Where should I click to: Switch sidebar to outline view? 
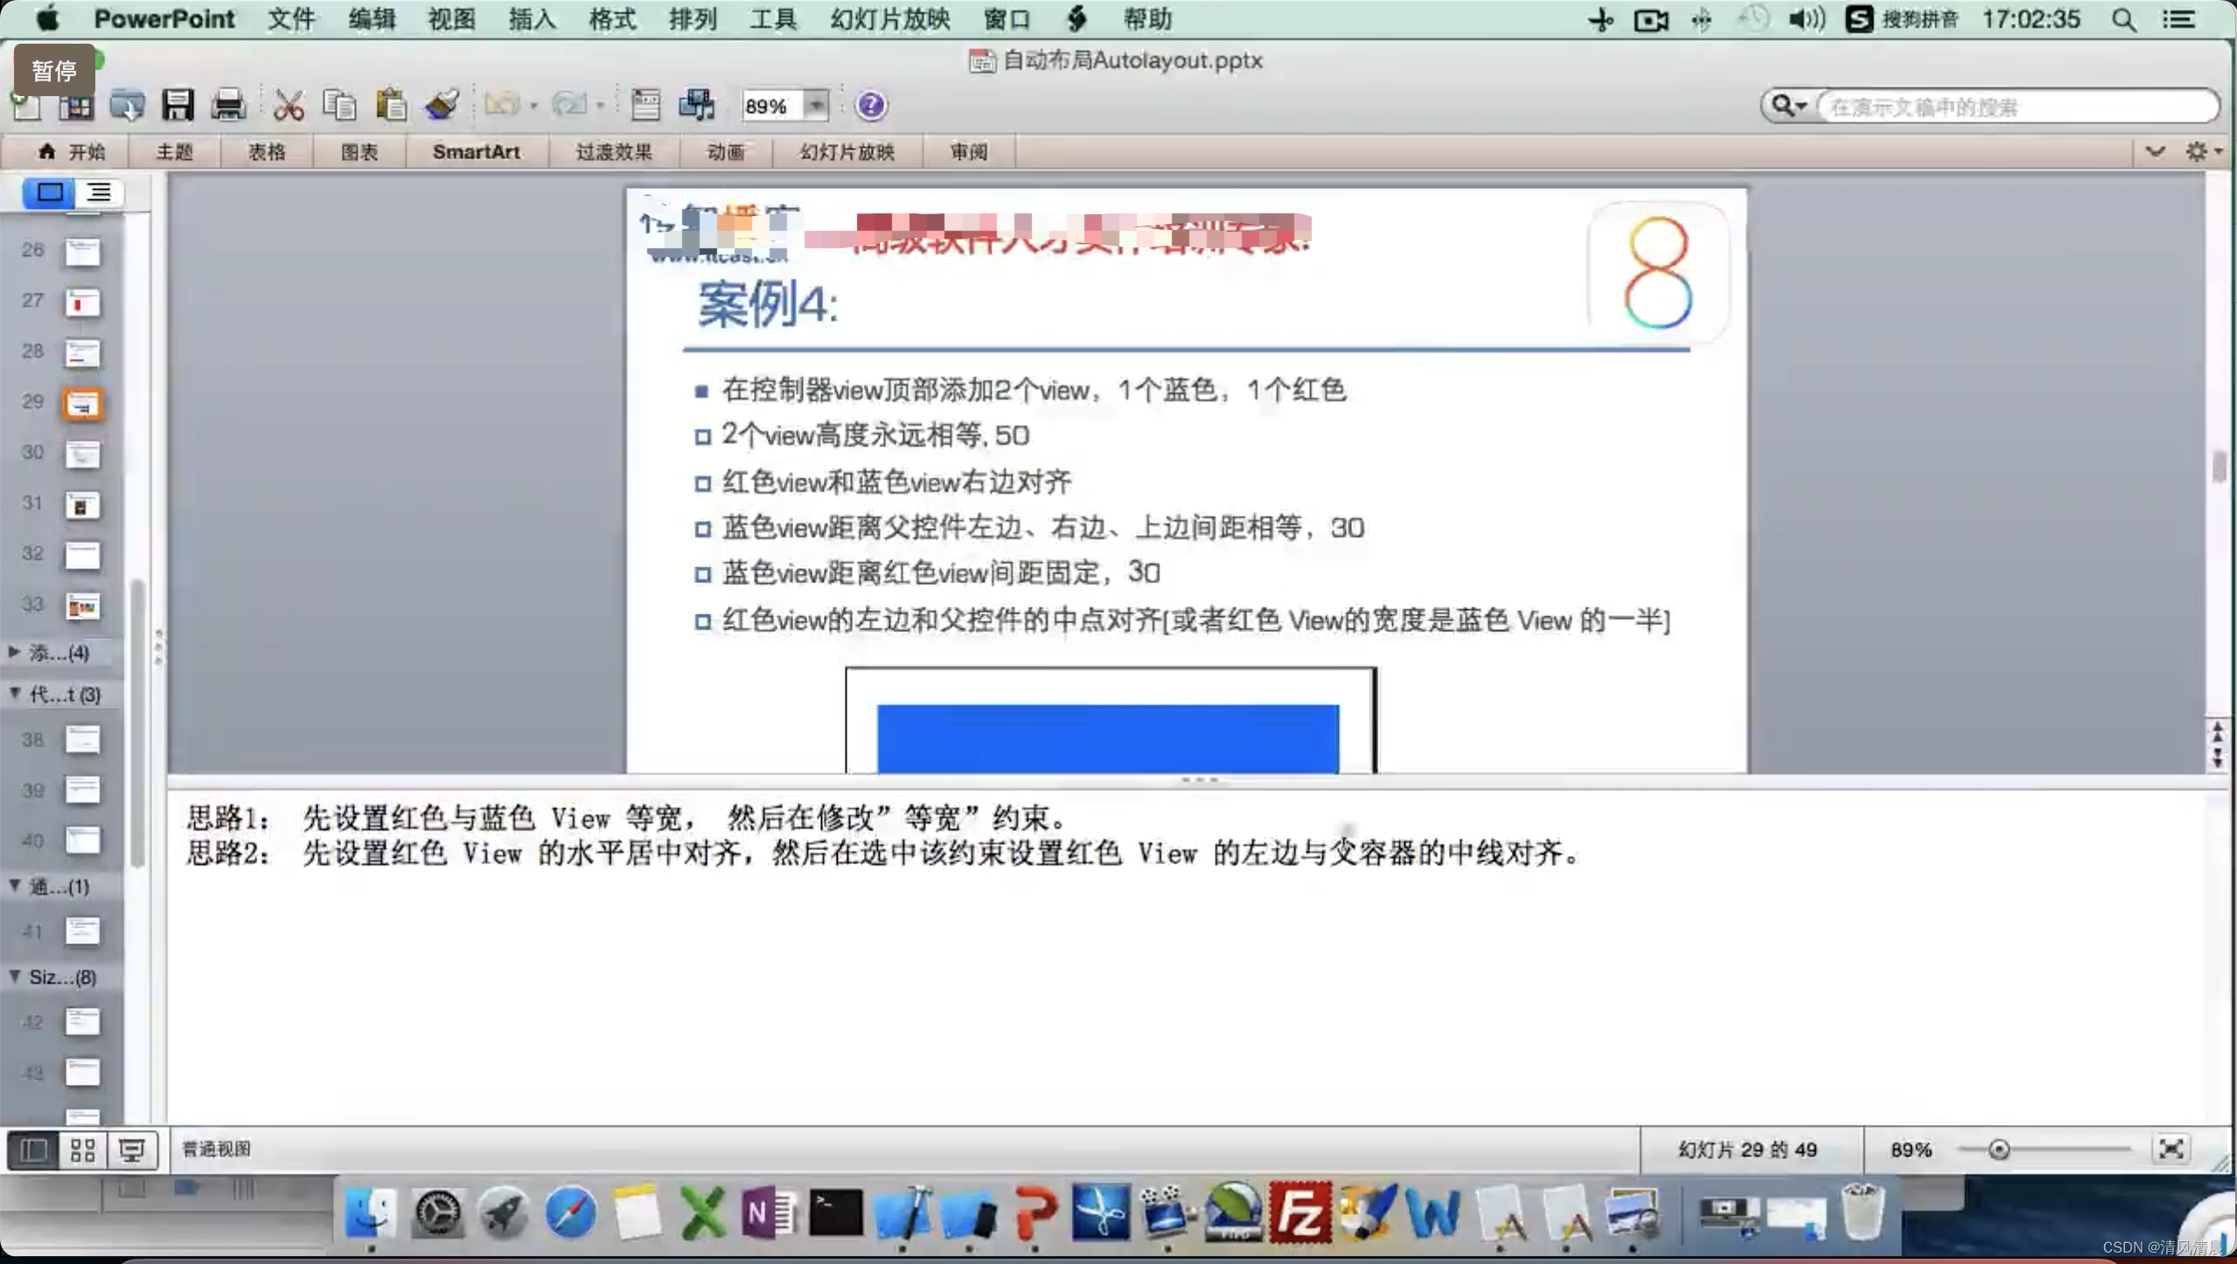[x=99, y=192]
